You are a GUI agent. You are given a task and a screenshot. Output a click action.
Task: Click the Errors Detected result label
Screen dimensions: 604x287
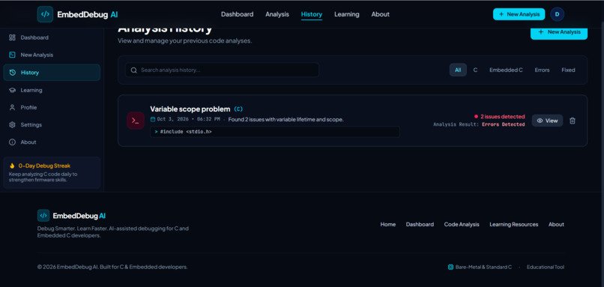click(503, 124)
